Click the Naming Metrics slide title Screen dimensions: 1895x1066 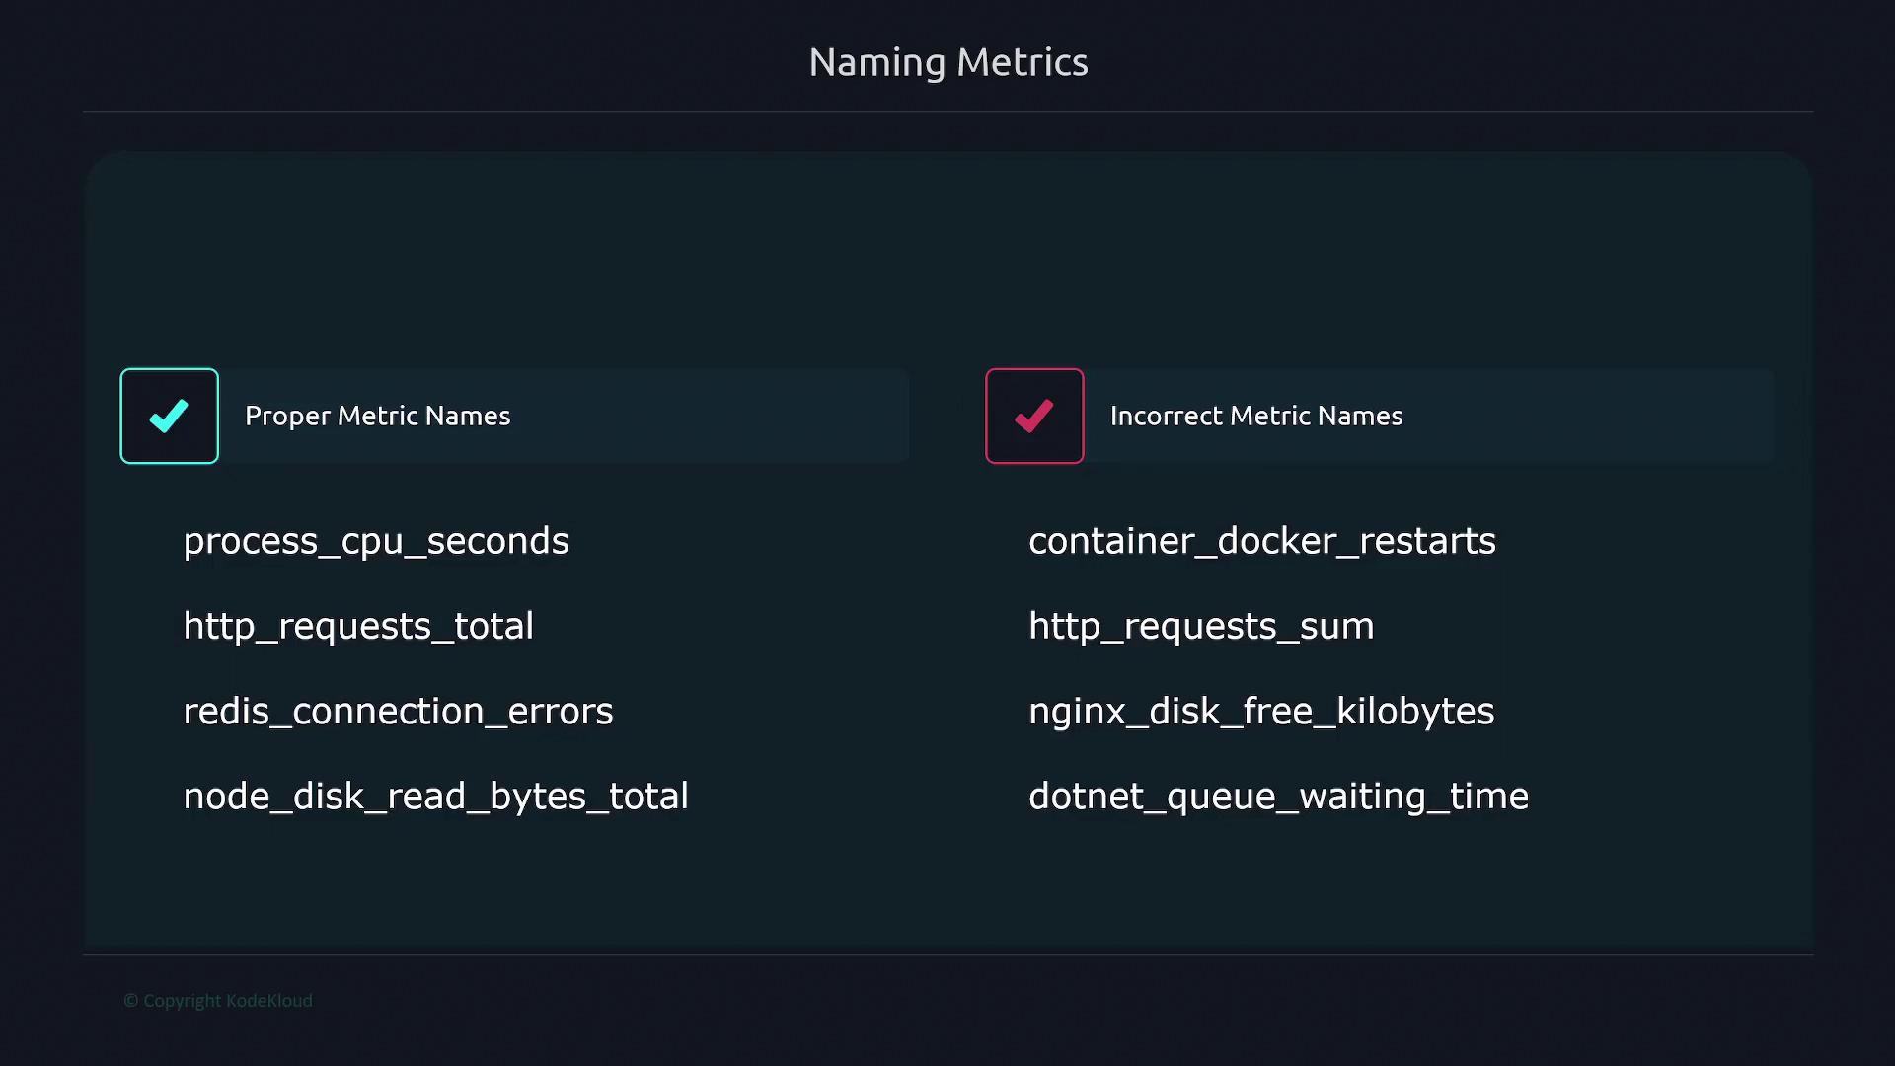(947, 62)
